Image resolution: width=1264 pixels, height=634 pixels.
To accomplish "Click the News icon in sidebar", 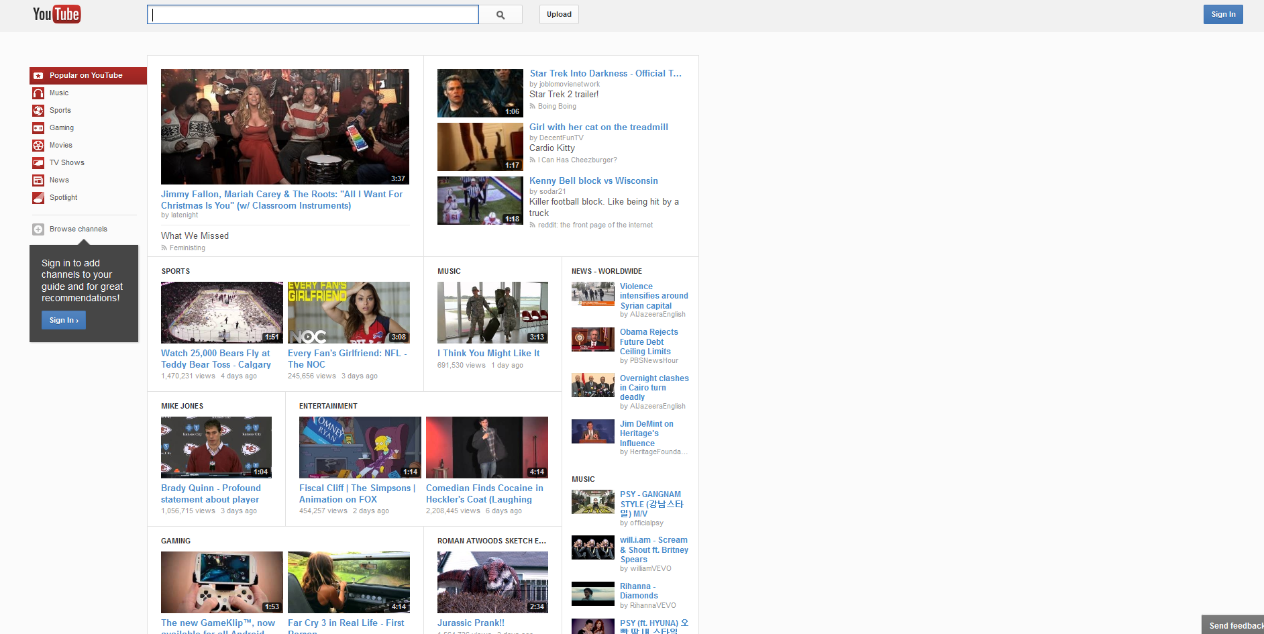I will click(38, 180).
